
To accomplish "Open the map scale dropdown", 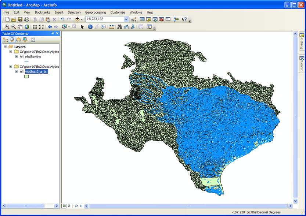I will coord(126,19).
